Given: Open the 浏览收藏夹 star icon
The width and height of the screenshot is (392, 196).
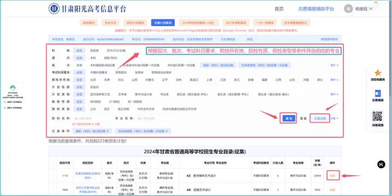Looking at the screenshot, I should click(378, 73).
